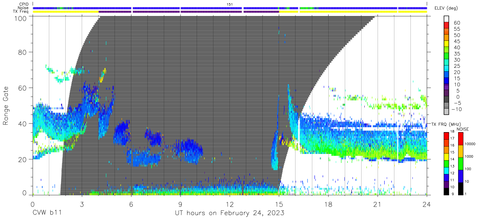Pick the cyan swatch between 25 and 30 in ELEV colorbar
The width and height of the screenshot is (480, 221).
point(446,63)
